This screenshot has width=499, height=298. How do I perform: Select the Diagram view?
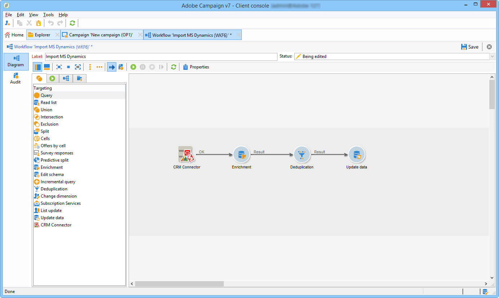pos(15,62)
